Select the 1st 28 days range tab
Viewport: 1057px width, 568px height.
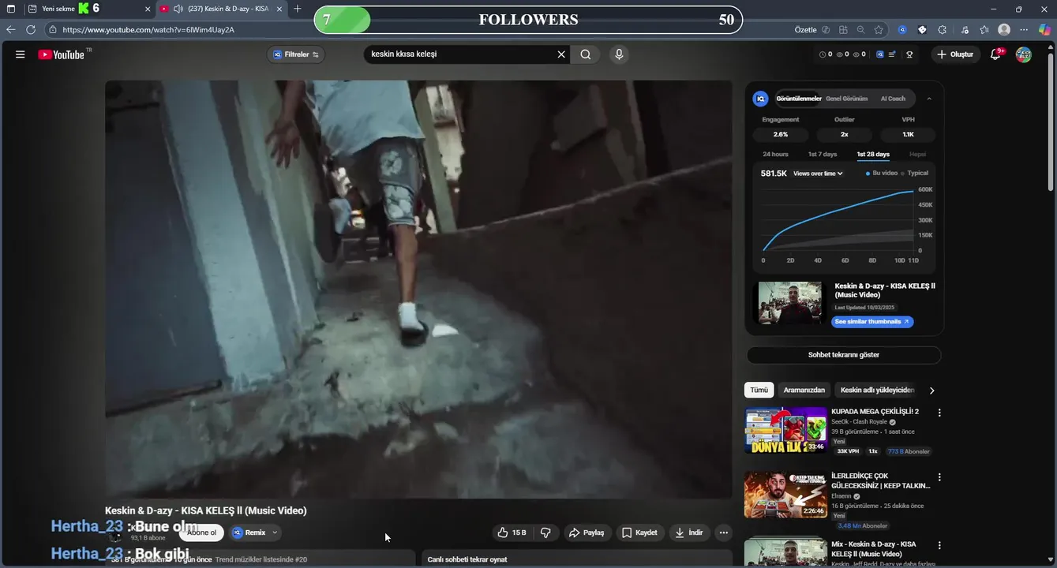873,155
